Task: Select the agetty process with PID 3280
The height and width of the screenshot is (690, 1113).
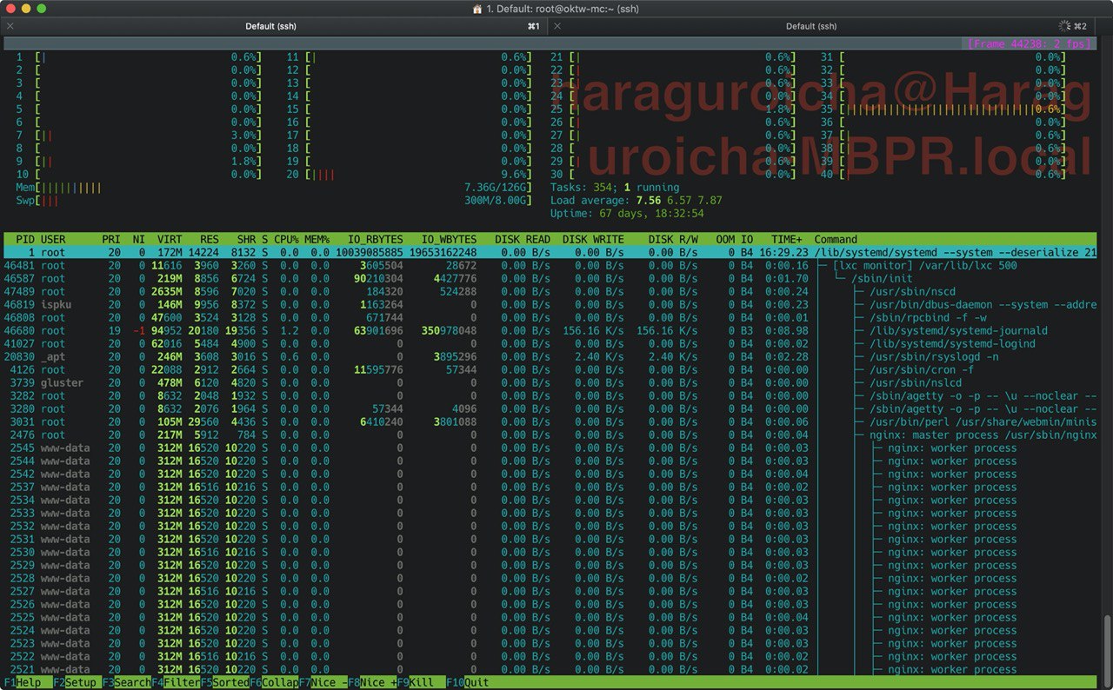Action: [x=550, y=409]
